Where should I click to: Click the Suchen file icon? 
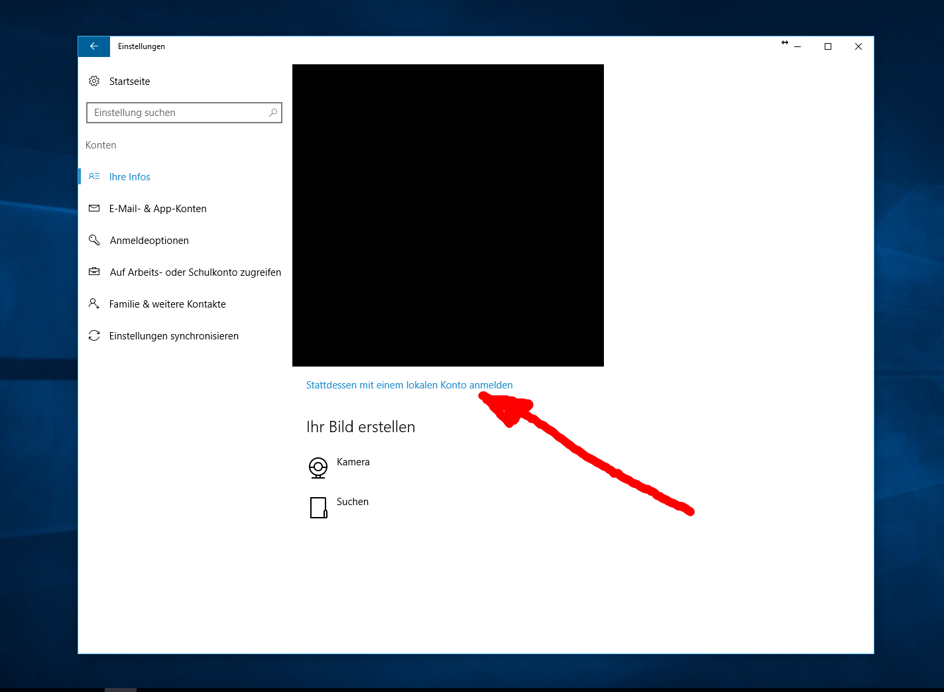[318, 508]
